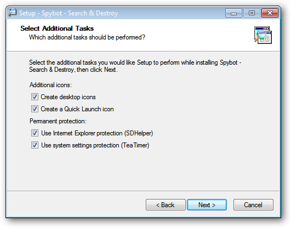The image size is (291, 228).
Task: Go back with the < Back button
Action: [x=166, y=205]
